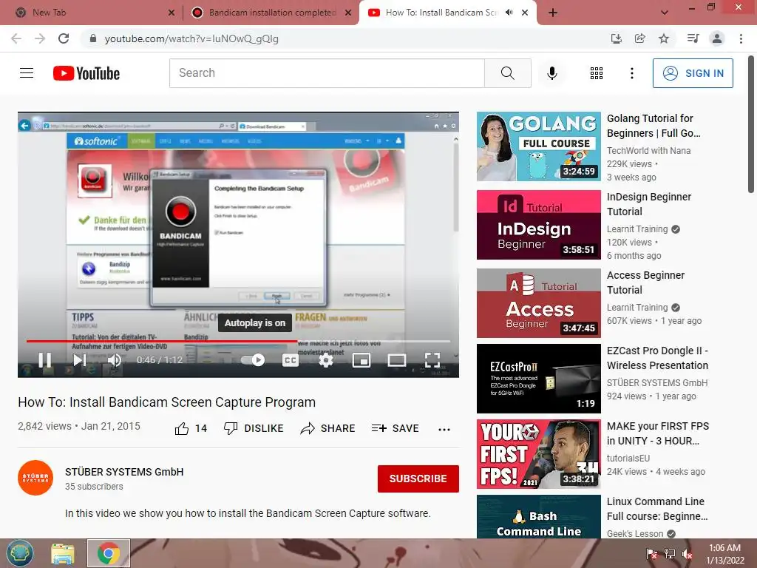
Task: Go forward in browser history
Action: point(40,38)
